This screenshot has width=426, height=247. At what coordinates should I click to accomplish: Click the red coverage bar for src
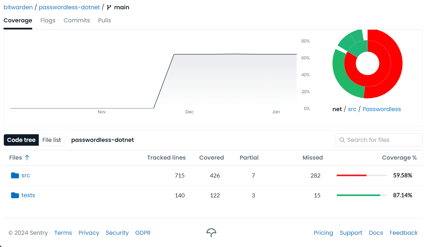pos(352,175)
